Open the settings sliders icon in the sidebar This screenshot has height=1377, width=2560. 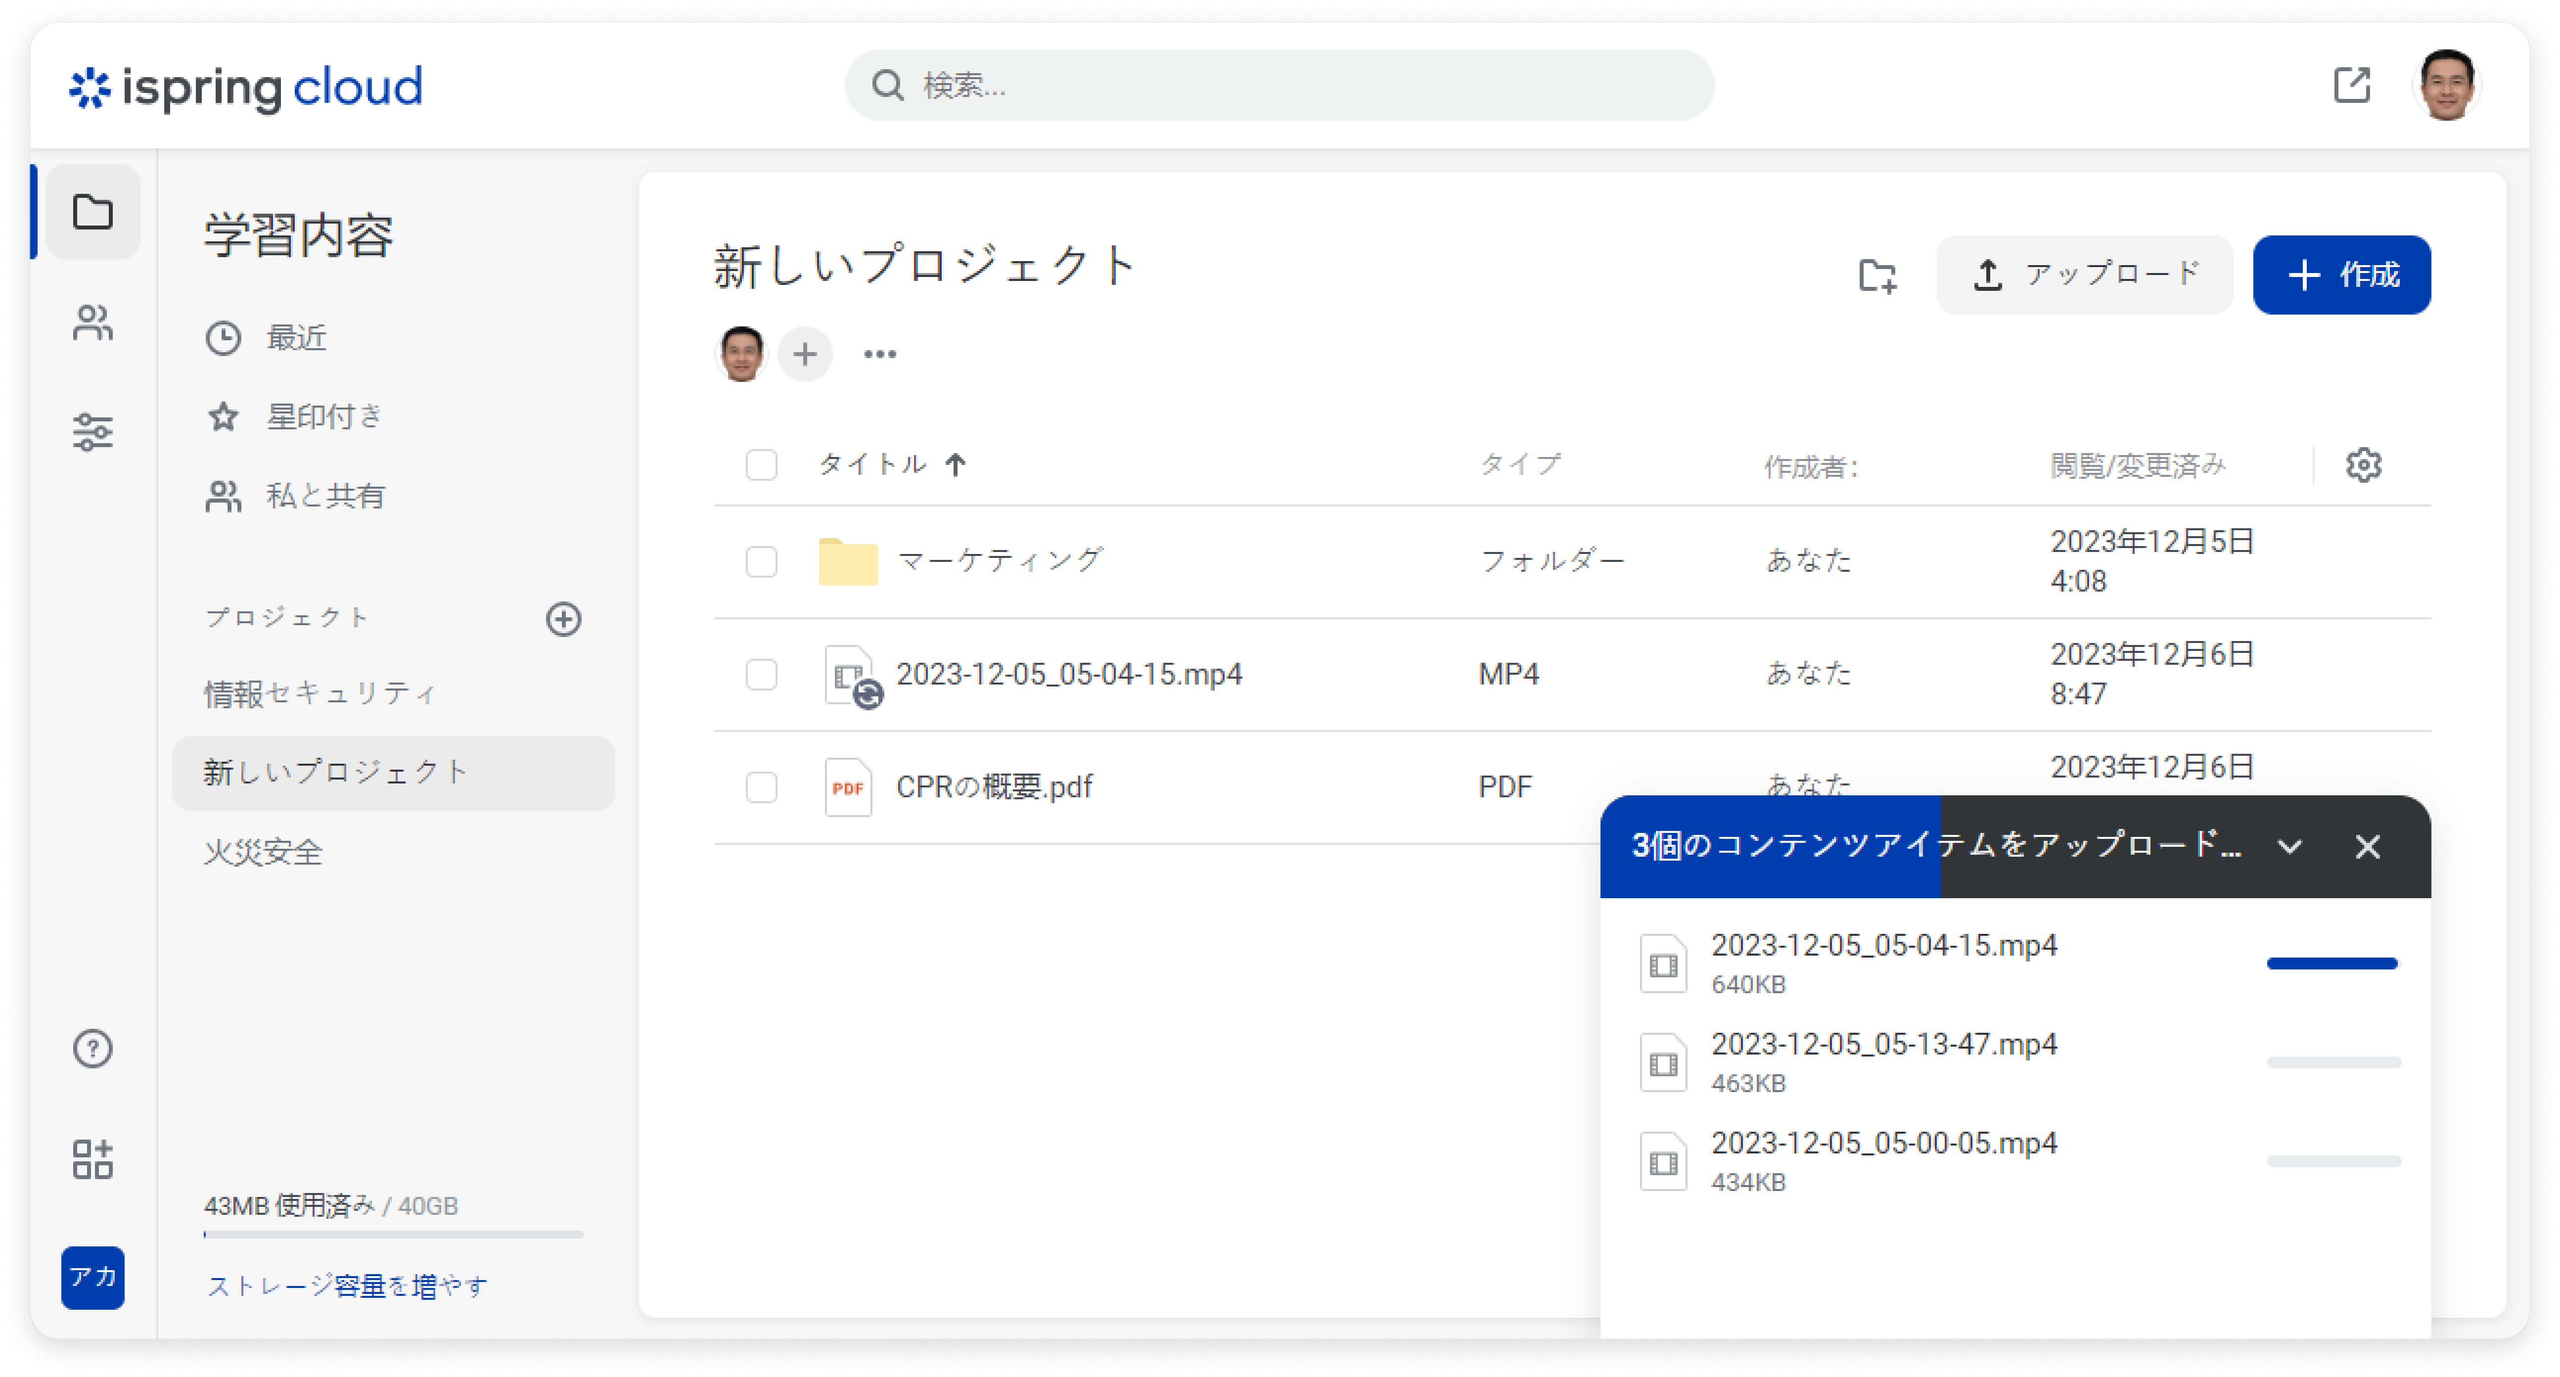92,432
